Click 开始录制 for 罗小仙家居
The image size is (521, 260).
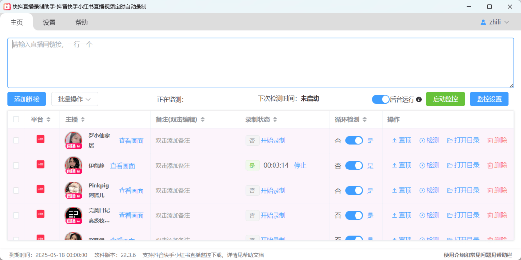(273, 140)
